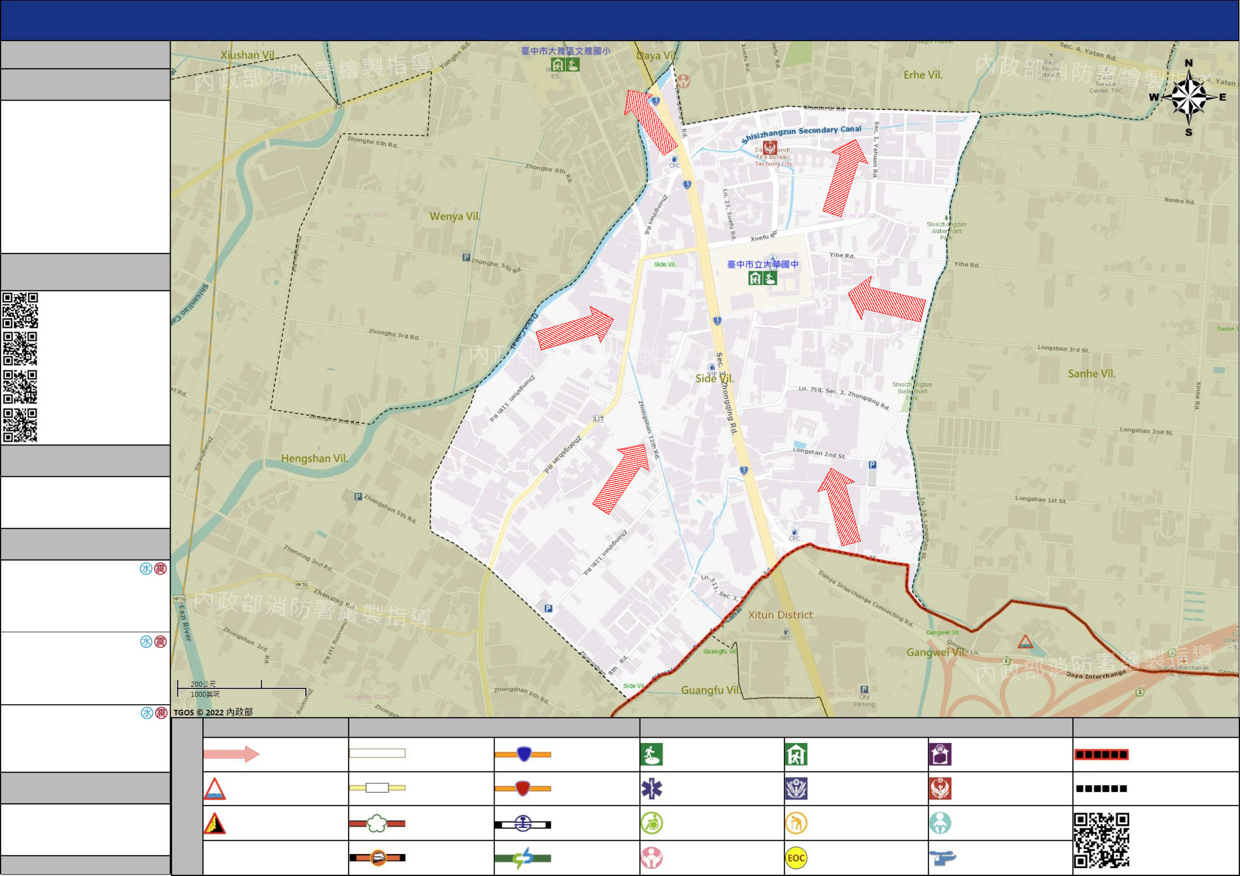Click the plain white road legend bar

[377, 753]
